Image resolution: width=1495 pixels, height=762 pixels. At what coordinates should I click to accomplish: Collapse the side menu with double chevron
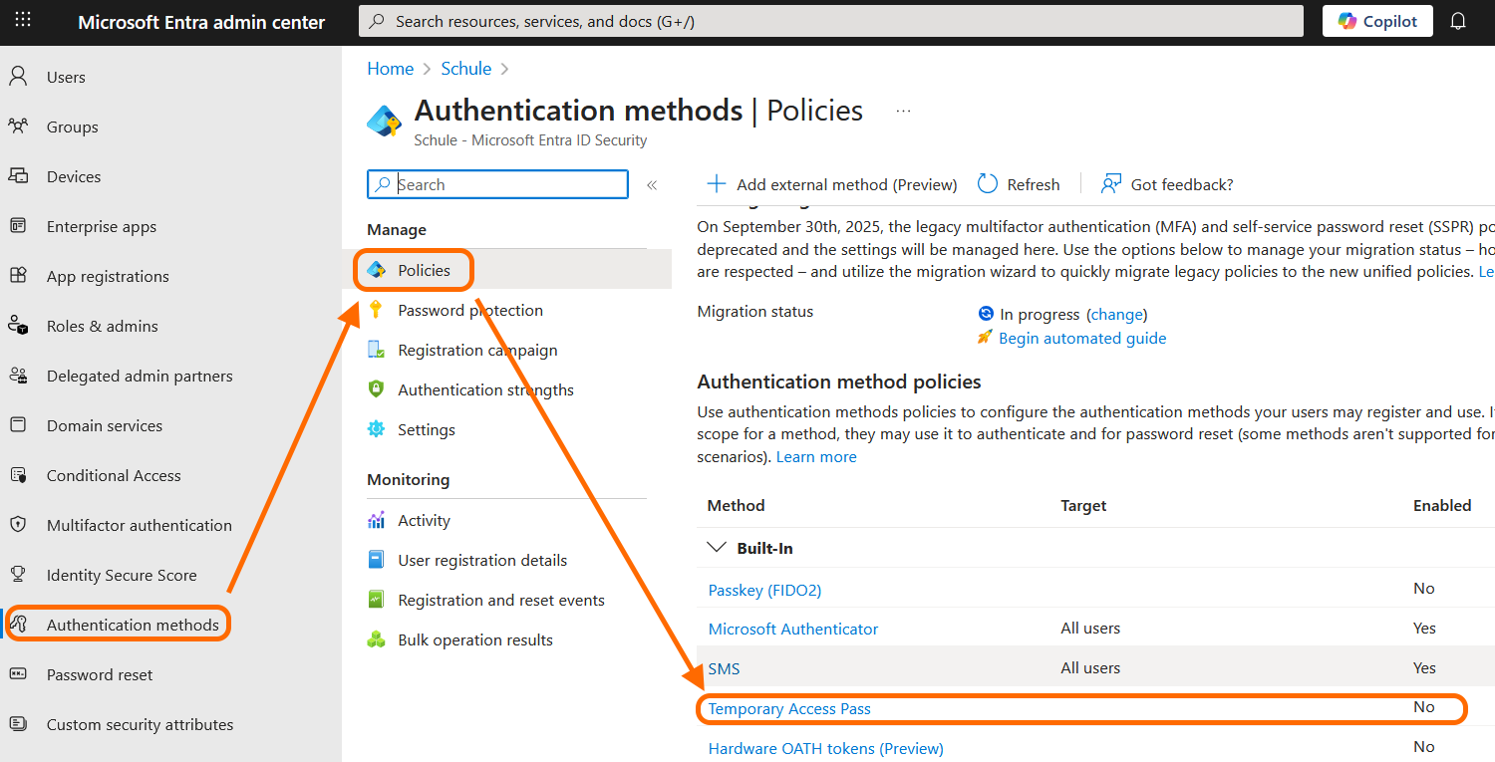click(x=652, y=184)
